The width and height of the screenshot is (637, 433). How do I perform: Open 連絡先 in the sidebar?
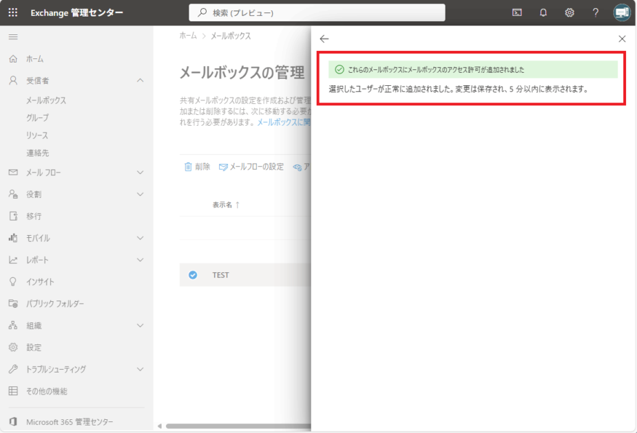click(37, 153)
